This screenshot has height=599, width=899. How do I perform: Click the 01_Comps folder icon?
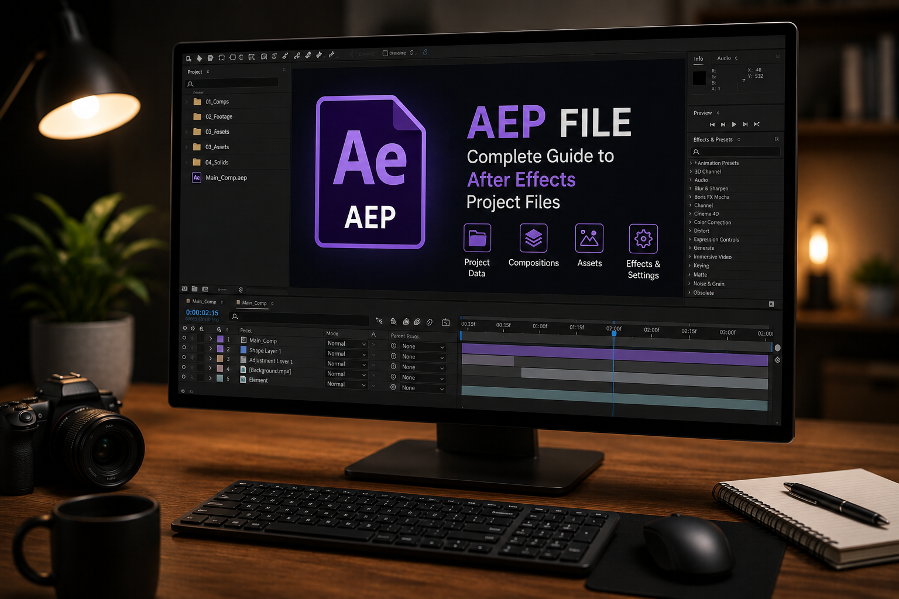197,101
